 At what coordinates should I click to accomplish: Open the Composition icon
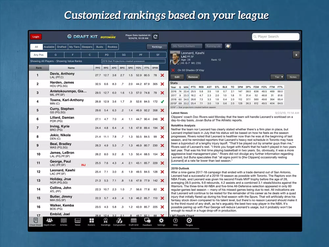[x=119, y=222]
